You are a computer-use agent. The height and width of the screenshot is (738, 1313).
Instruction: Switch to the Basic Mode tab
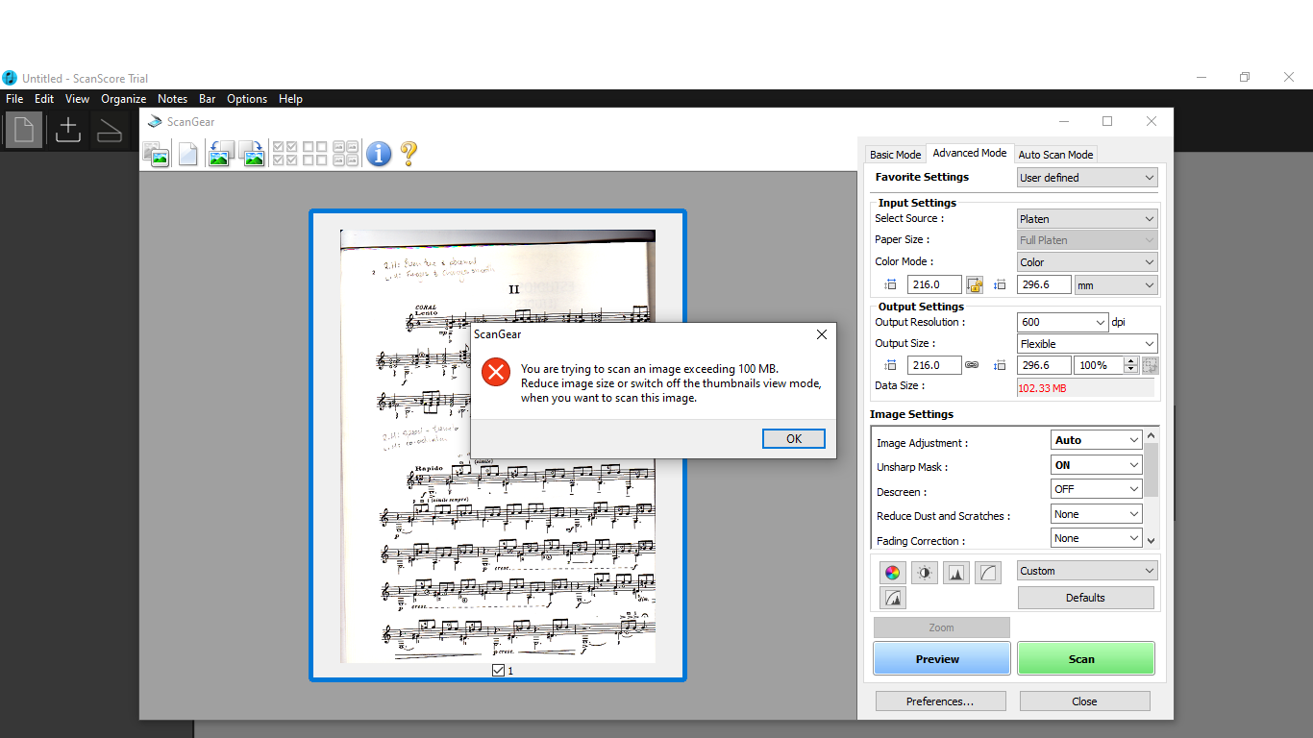pos(895,155)
